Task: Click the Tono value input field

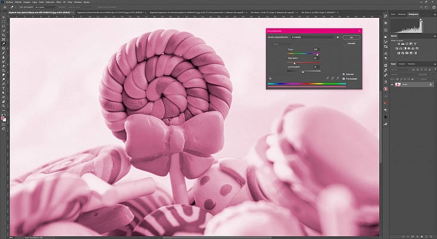Action: click(x=315, y=49)
